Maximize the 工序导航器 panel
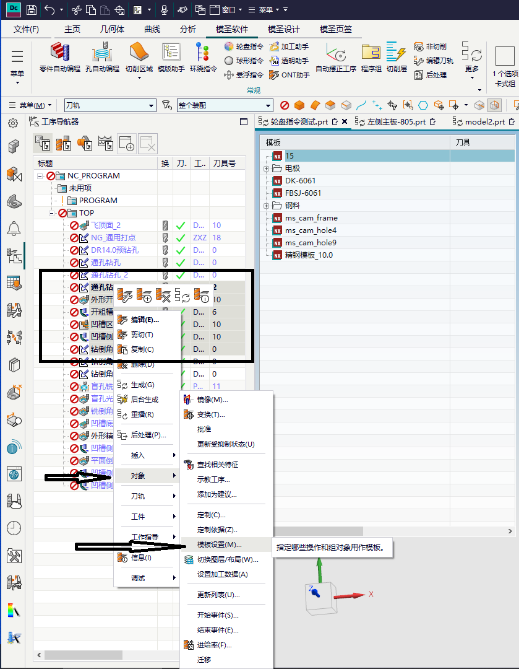Image resolution: width=519 pixels, height=669 pixels. pos(244,122)
